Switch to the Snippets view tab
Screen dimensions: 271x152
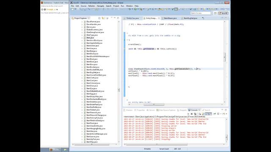tap(182, 110)
